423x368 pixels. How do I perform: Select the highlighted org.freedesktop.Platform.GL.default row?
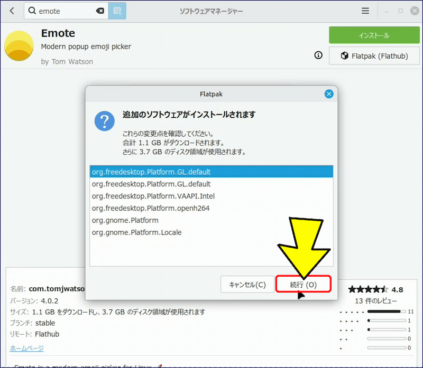click(211, 172)
